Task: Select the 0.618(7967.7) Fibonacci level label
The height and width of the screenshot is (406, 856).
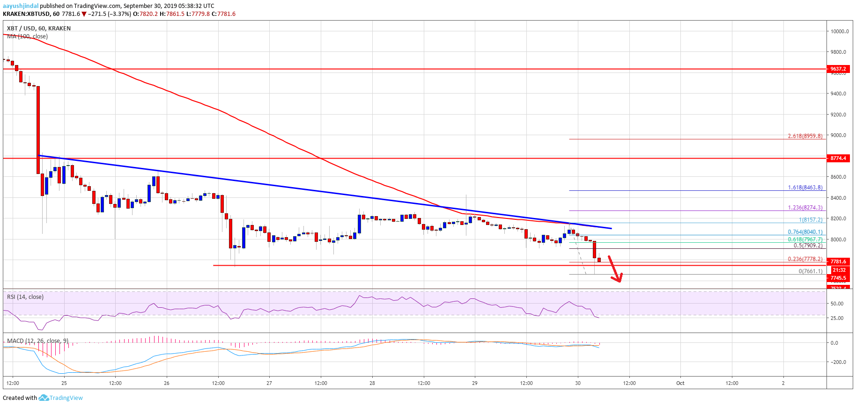Action: click(805, 239)
